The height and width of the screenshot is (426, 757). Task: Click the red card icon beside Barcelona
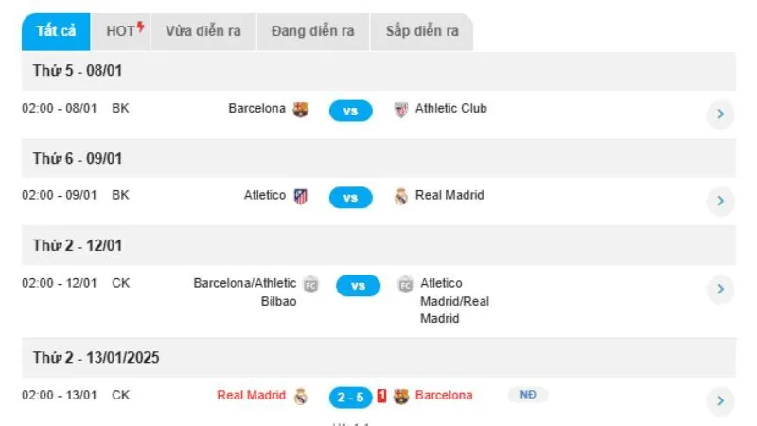[x=381, y=396]
